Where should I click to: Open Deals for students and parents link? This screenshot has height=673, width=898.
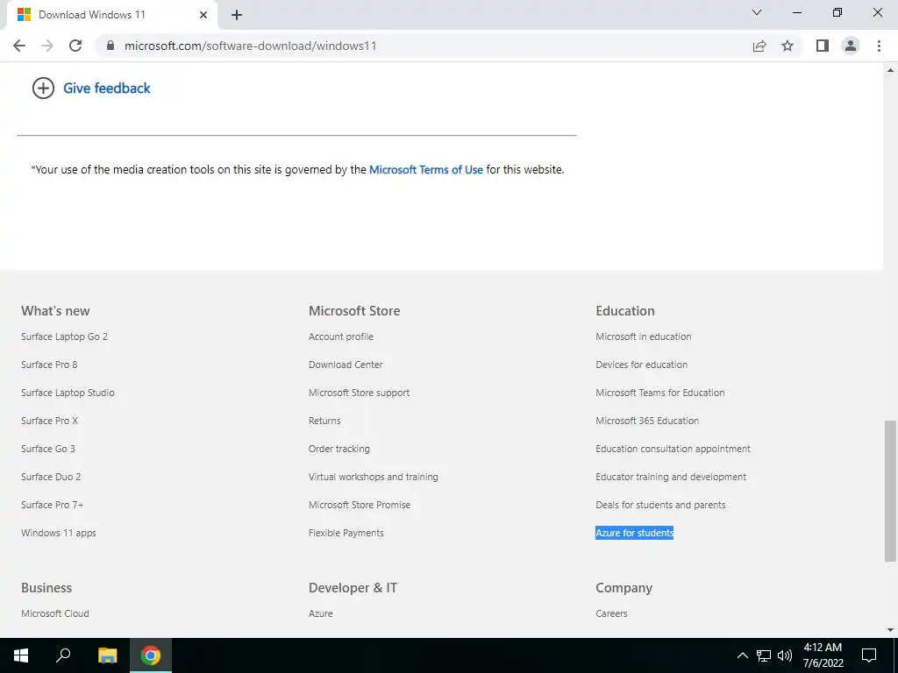click(660, 505)
